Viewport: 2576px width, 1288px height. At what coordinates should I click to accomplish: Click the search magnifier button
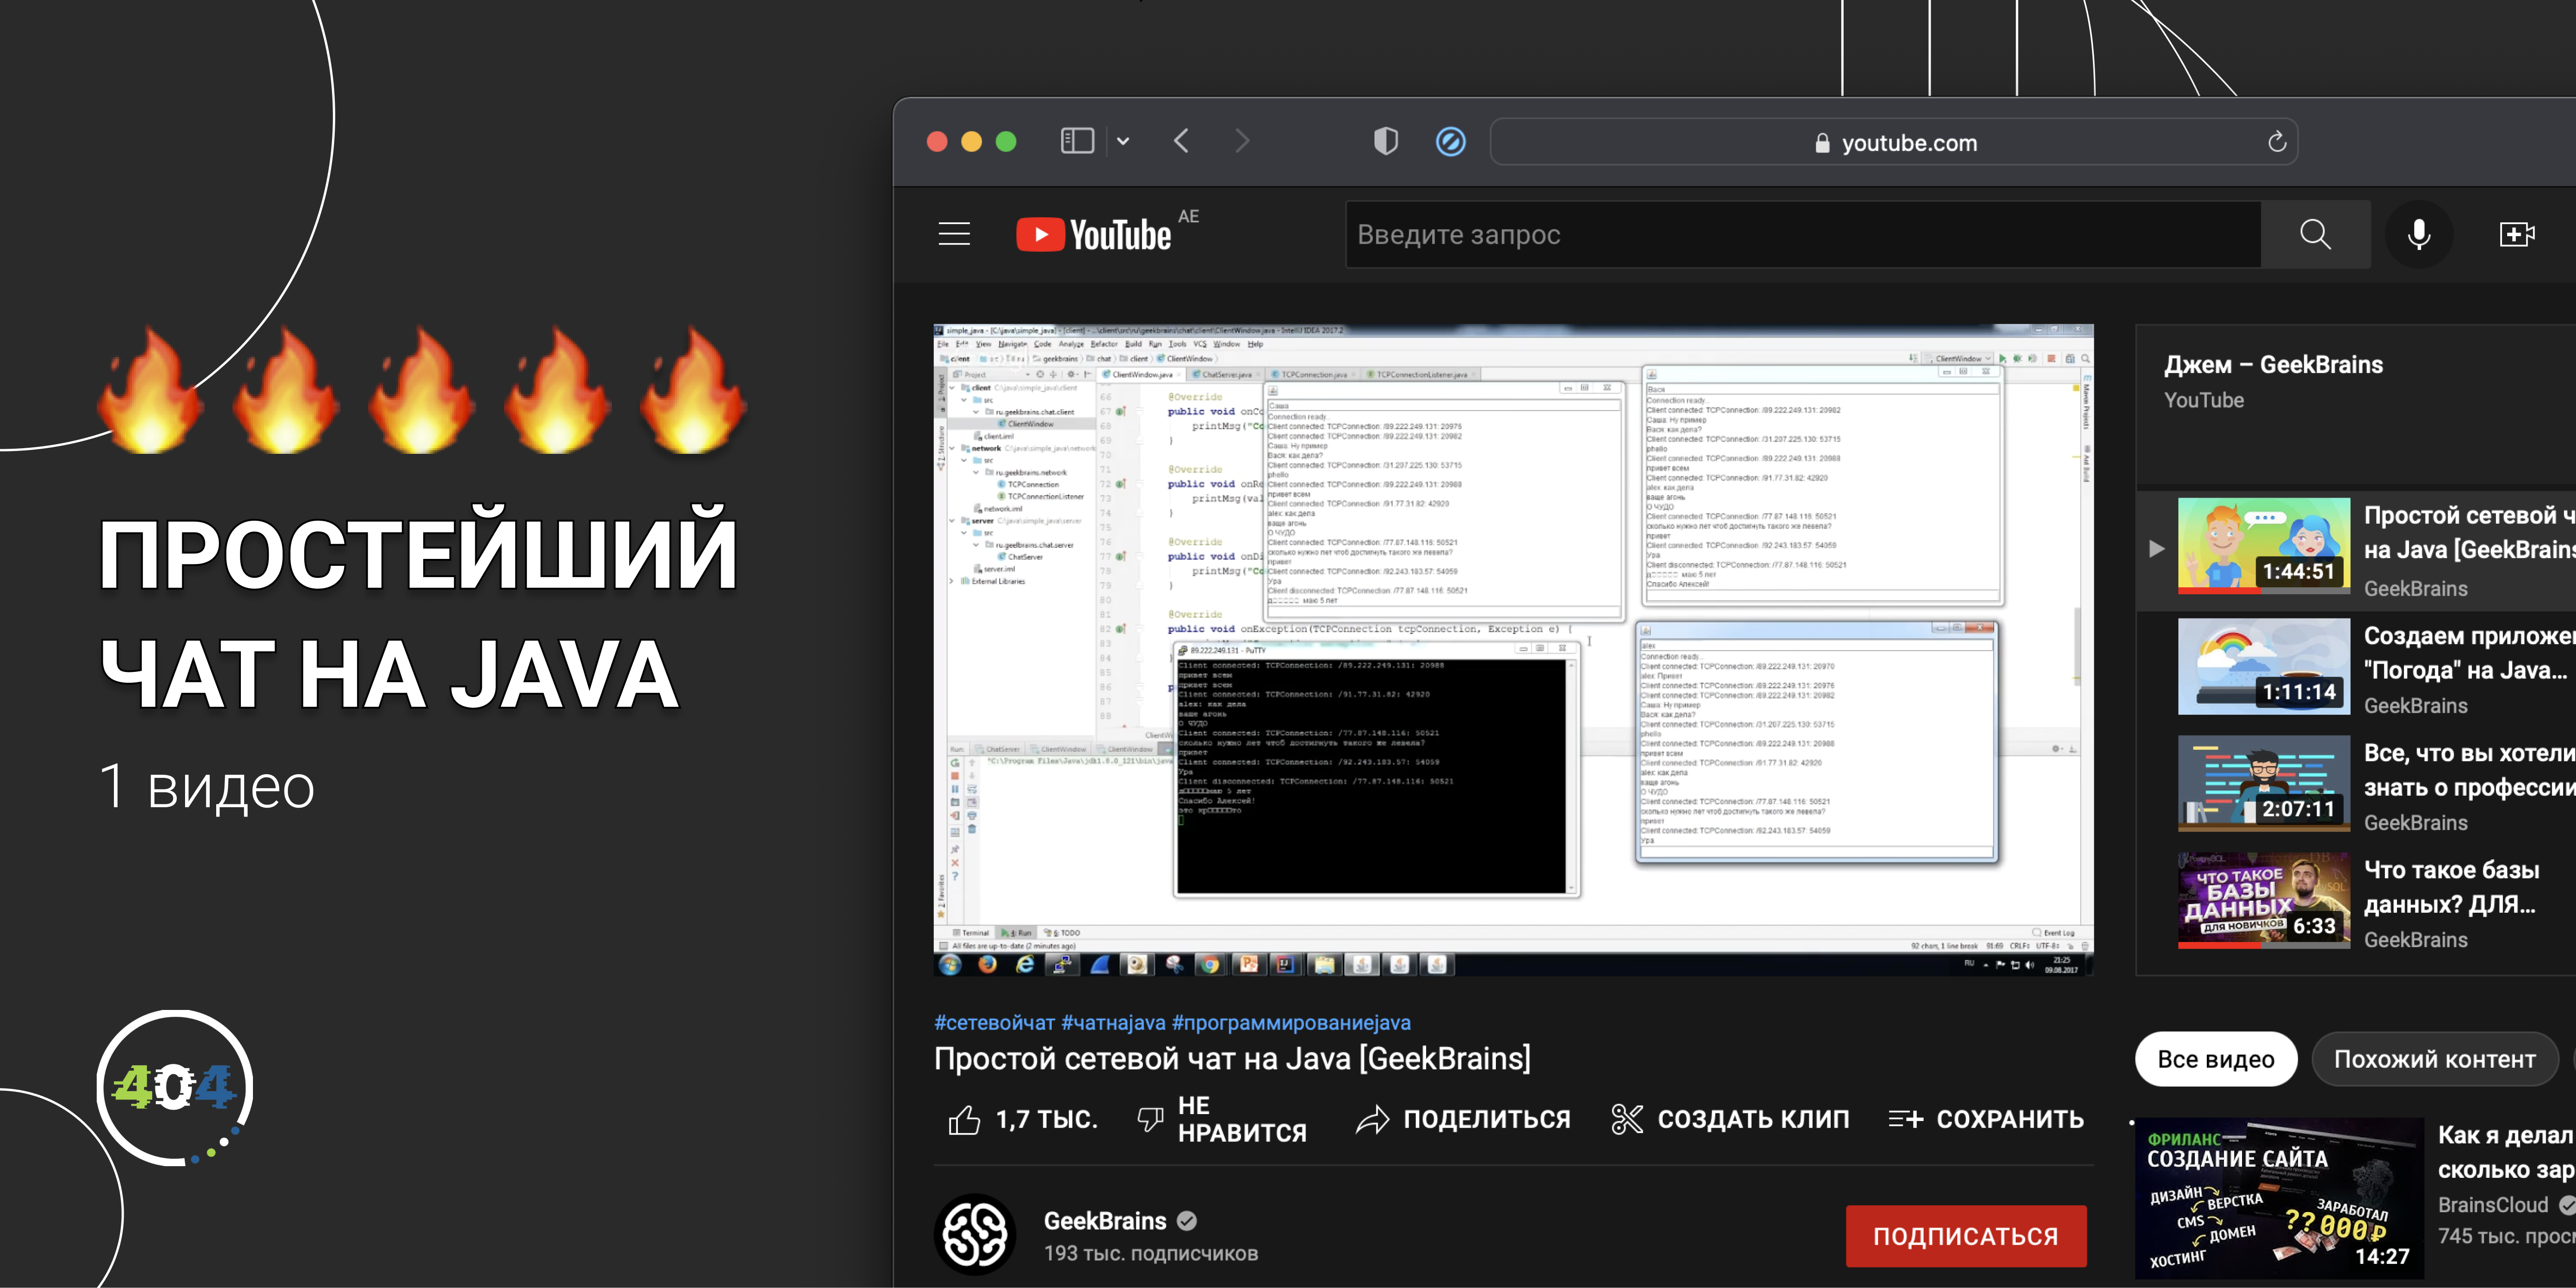(x=2315, y=234)
